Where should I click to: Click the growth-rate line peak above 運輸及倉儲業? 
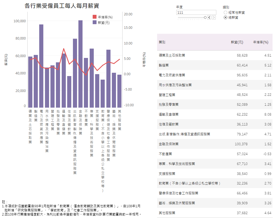[64, 49]
